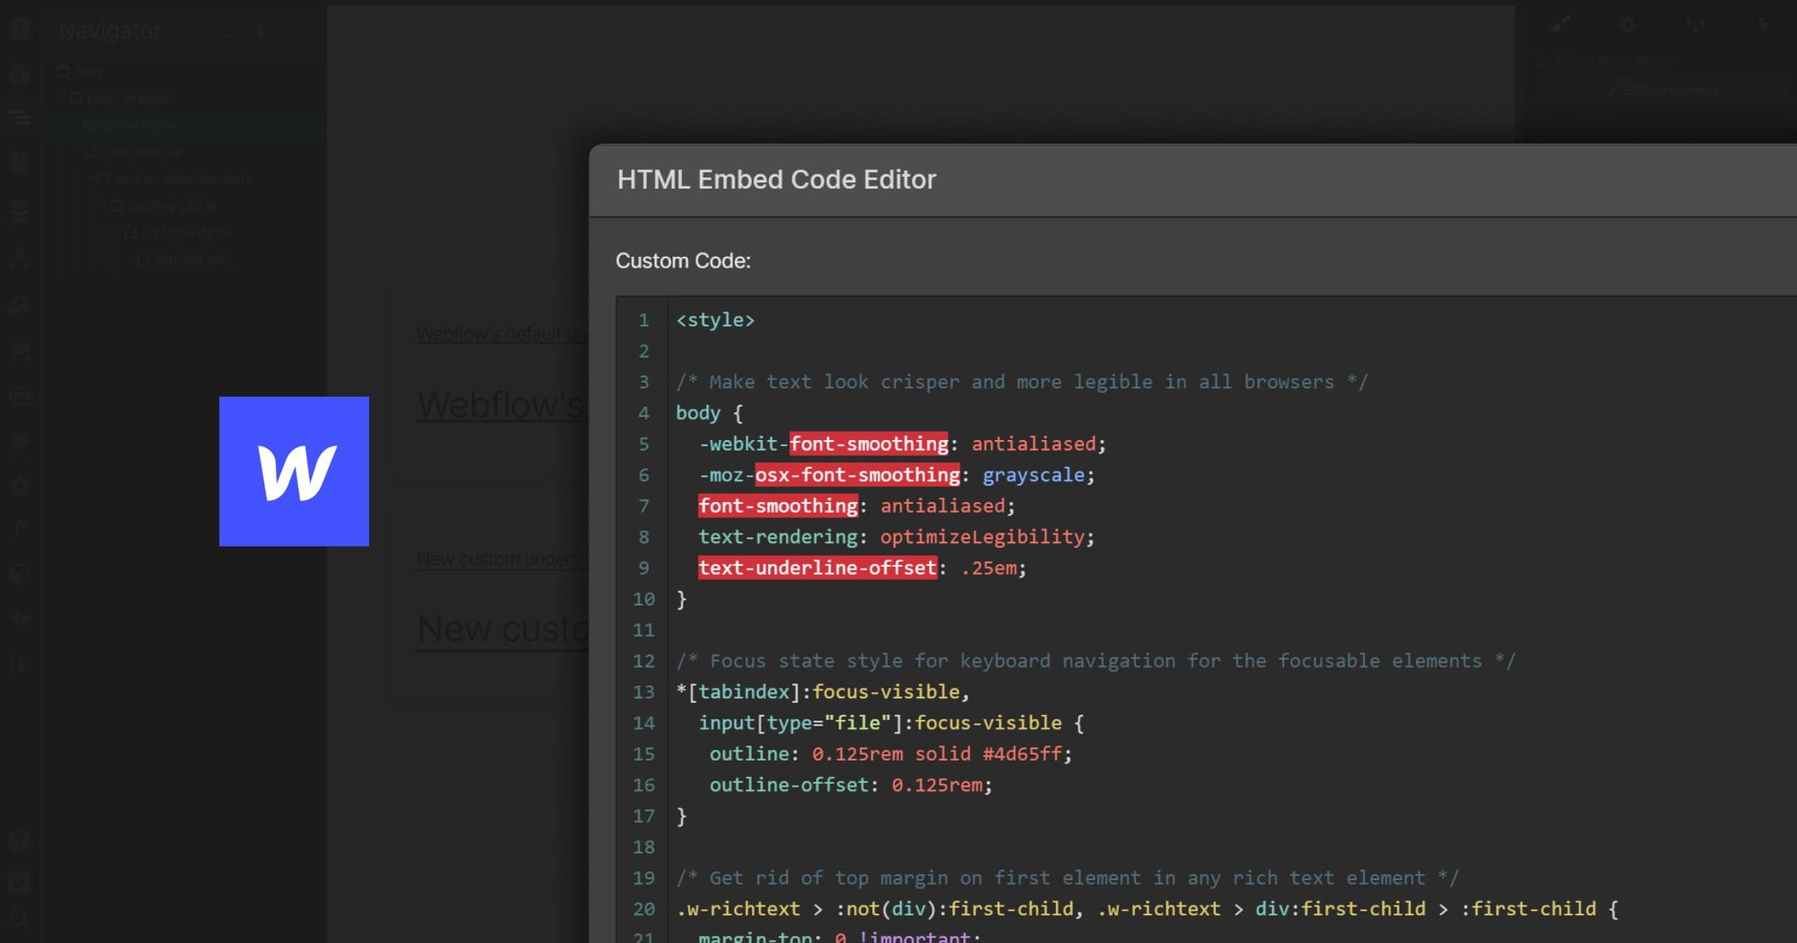Click the -webkit-font-smoothing property line
This screenshot has width=1797, height=943.
coord(902,444)
